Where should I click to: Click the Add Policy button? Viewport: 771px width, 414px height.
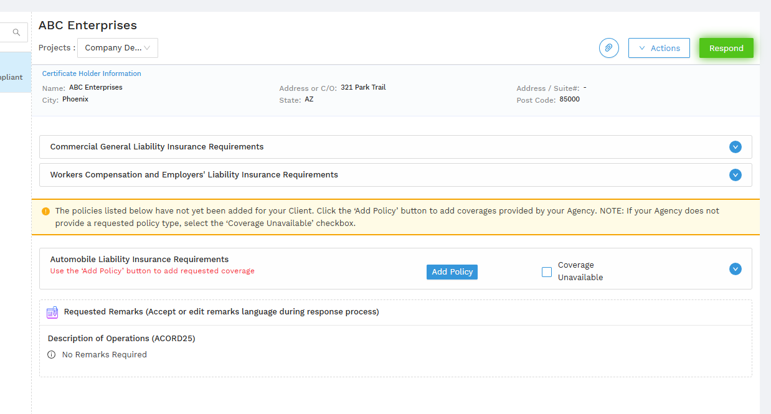point(452,272)
